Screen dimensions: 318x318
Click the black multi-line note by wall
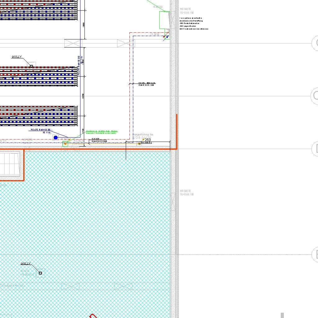pyautogui.click(x=194, y=24)
